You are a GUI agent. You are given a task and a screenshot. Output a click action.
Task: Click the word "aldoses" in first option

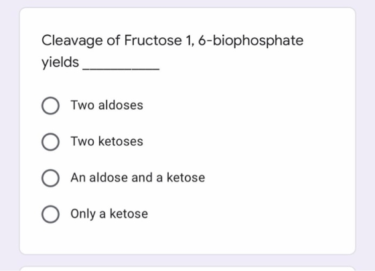click(x=121, y=105)
